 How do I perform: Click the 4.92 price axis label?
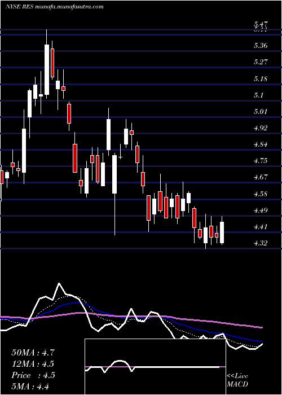pyautogui.click(x=261, y=128)
